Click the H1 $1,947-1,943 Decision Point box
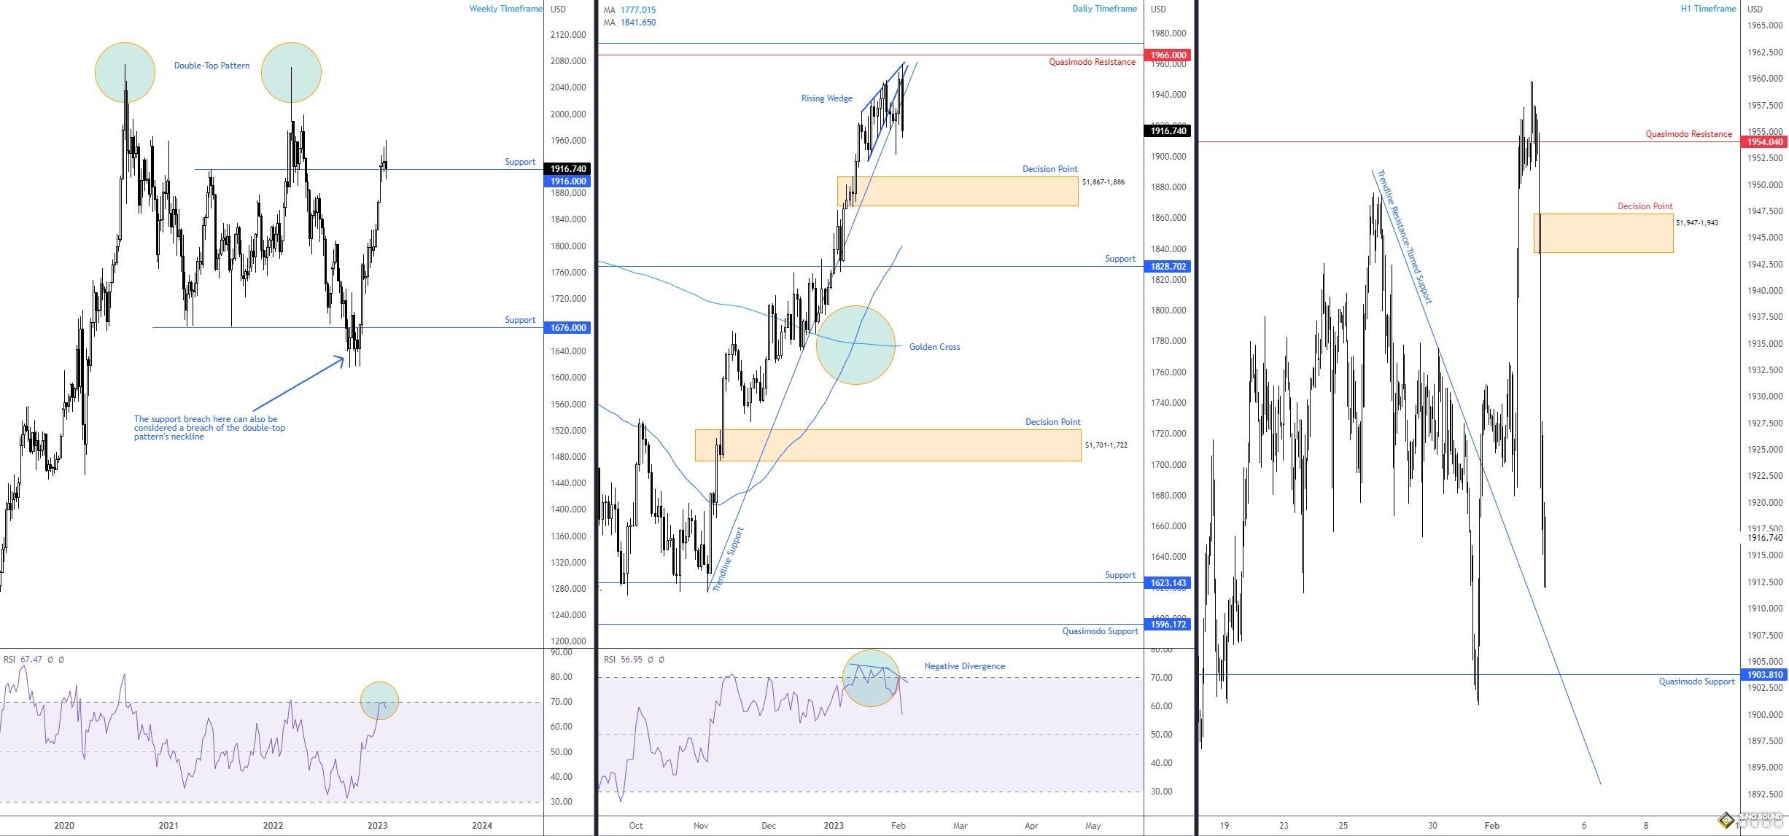The image size is (1789, 836). (x=1603, y=233)
